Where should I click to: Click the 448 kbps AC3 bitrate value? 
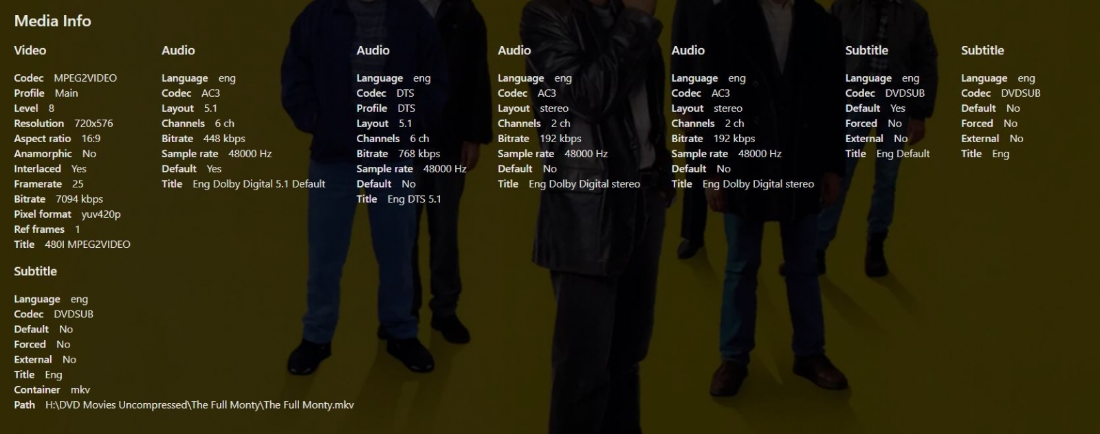(x=224, y=138)
